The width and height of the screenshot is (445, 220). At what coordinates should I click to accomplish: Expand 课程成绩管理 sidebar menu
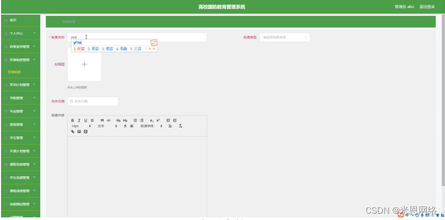click(x=20, y=191)
